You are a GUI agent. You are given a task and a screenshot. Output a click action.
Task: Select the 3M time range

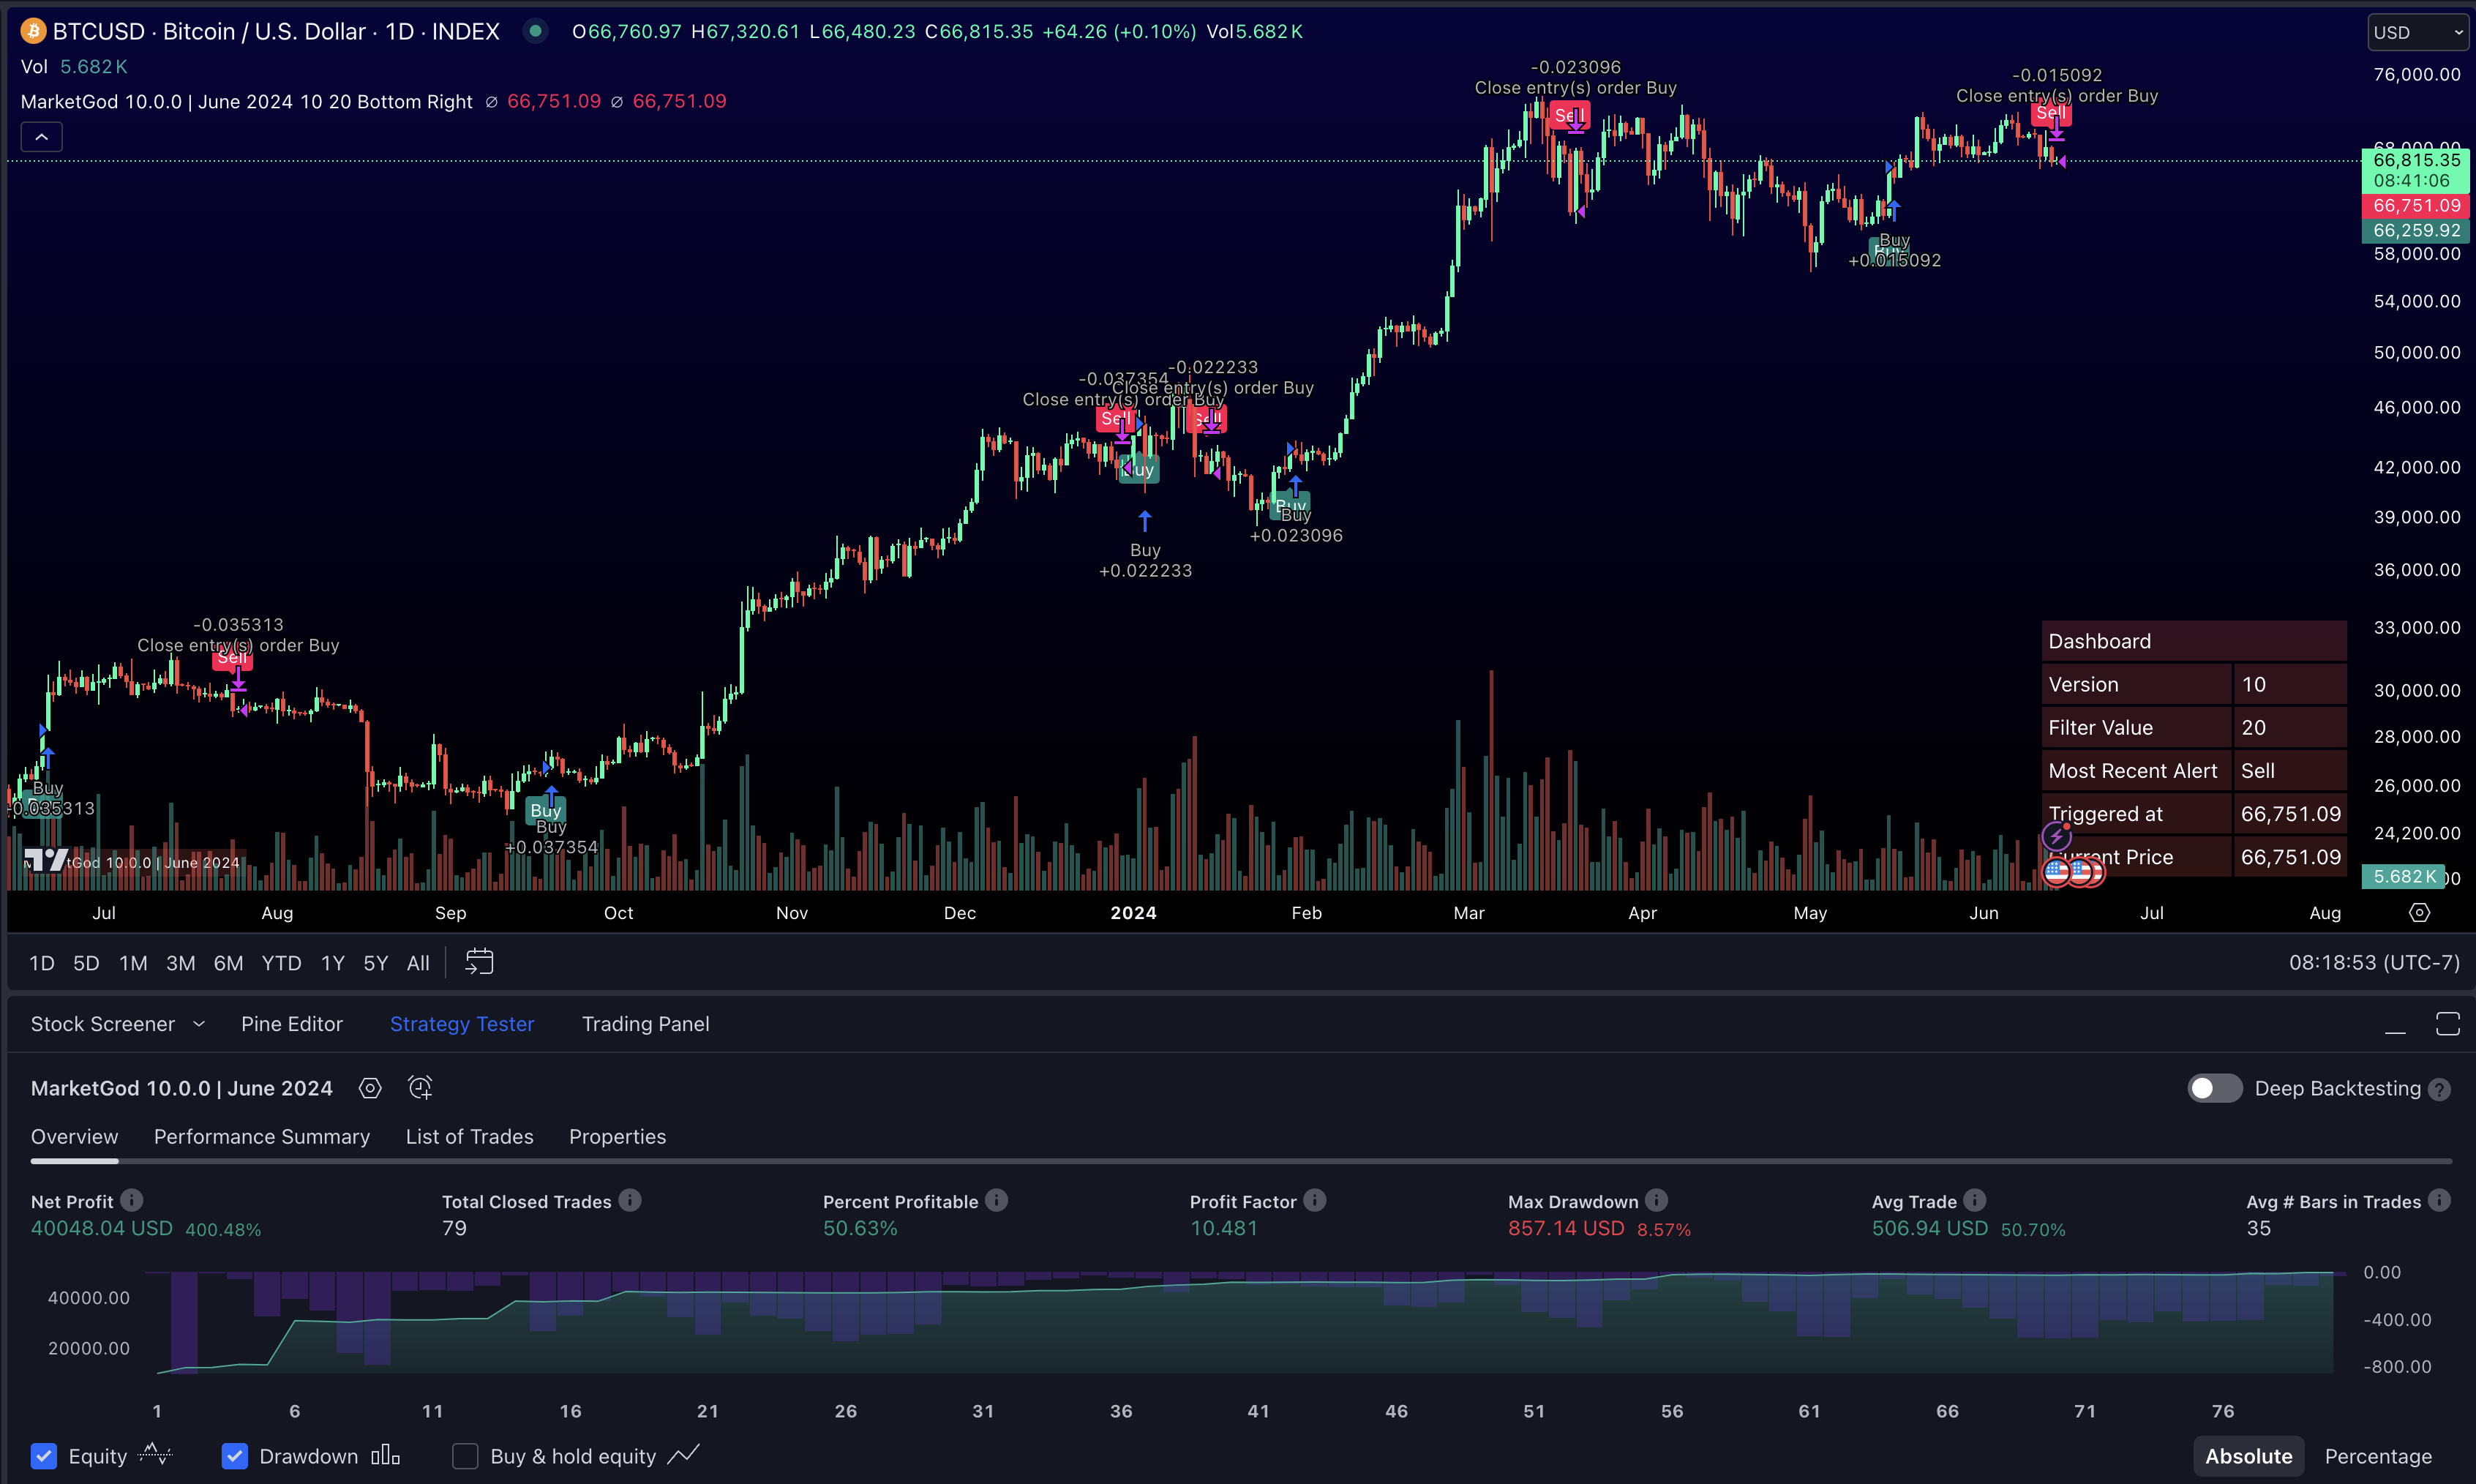(x=180, y=963)
